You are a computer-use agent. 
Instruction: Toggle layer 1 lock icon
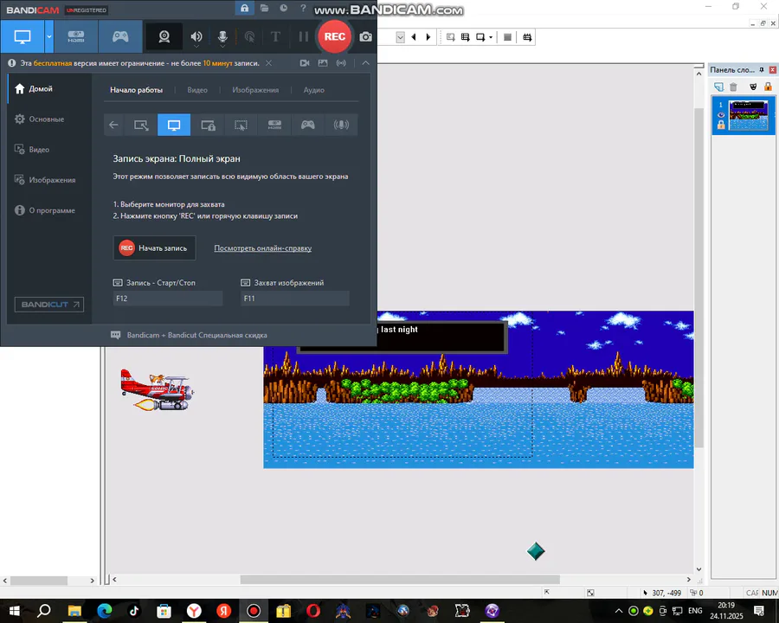tap(721, 125)
